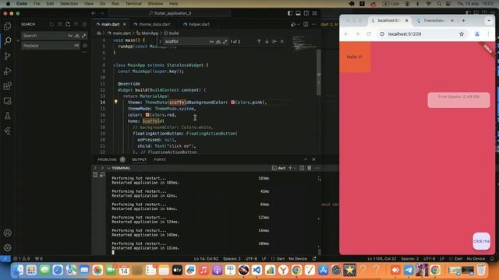499x280 pixels.
Task: Open Visual Studio Code from the Dock
Action: 257,270
